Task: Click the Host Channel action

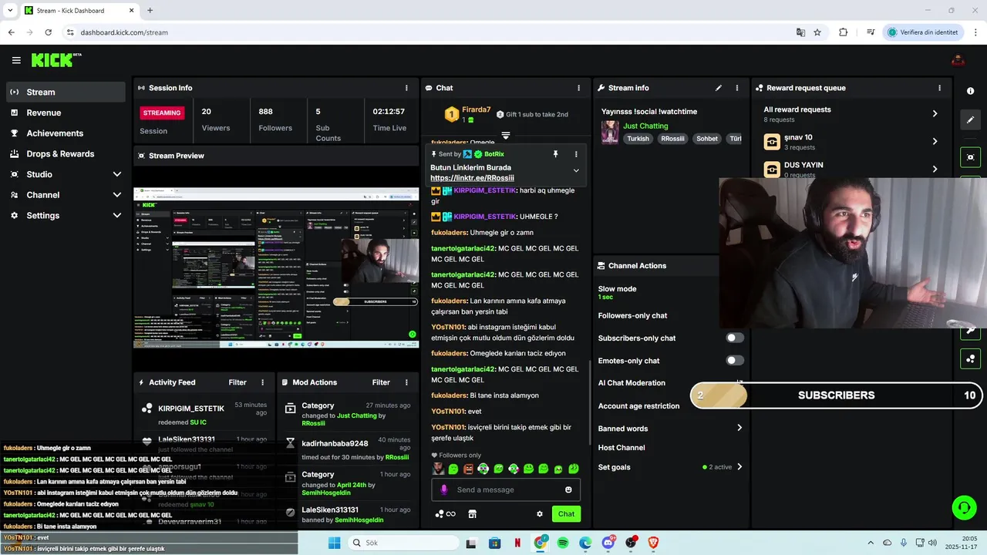Action: click(x=622, y=448)
